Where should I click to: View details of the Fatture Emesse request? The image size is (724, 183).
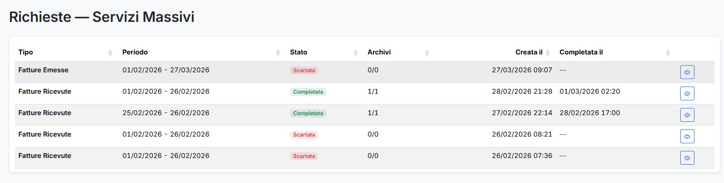tap(687, 72)
